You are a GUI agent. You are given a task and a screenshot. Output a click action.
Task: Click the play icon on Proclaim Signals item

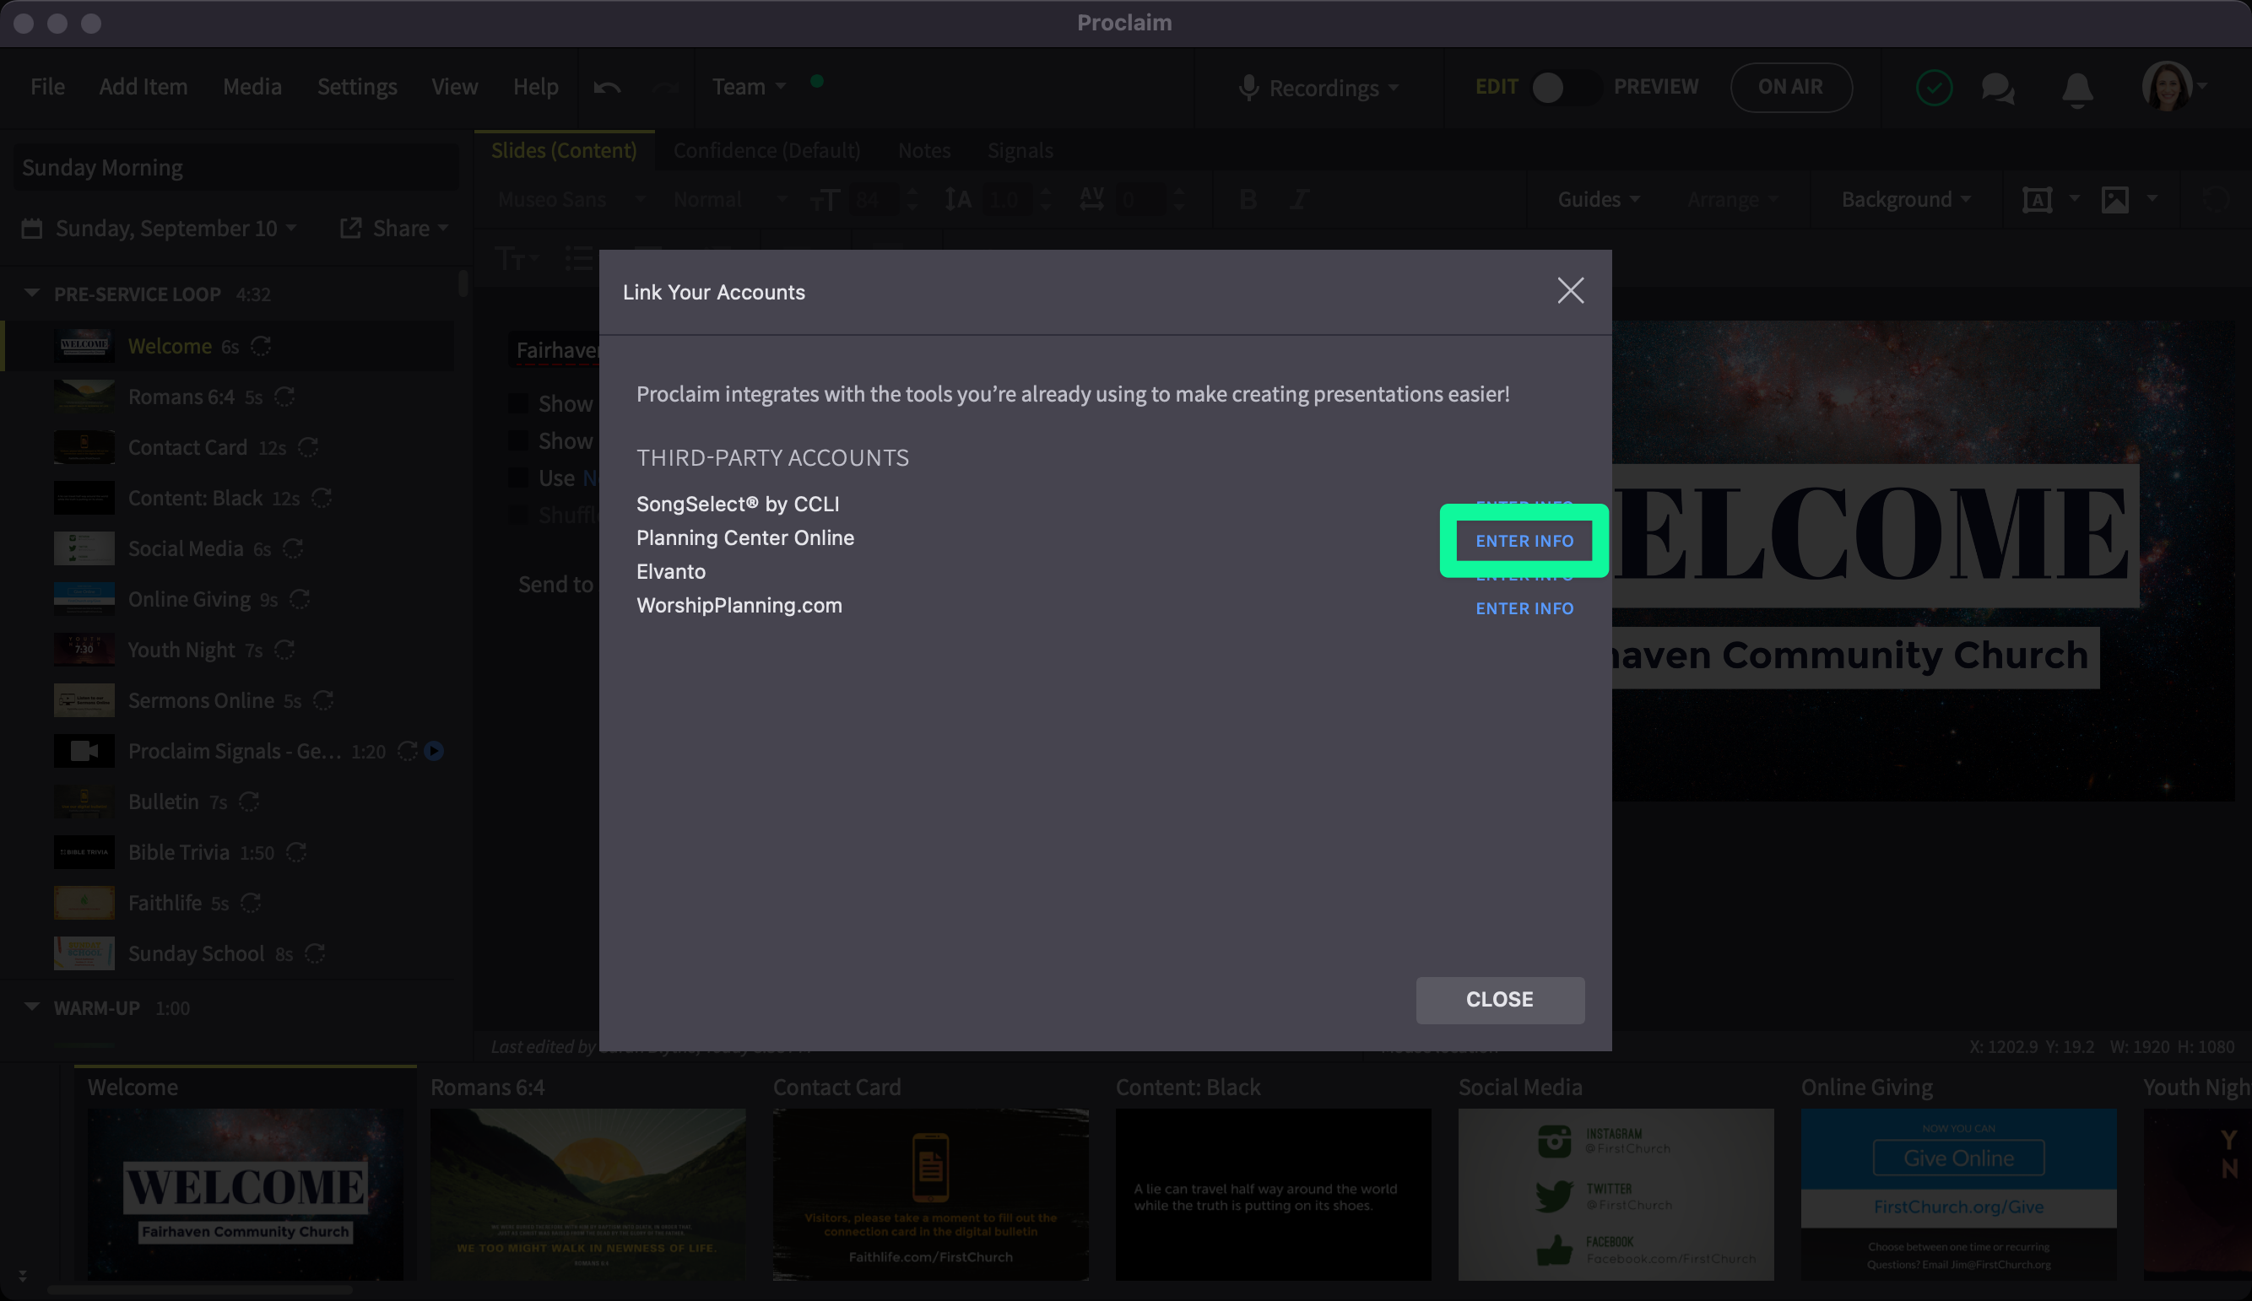[435, 751]
